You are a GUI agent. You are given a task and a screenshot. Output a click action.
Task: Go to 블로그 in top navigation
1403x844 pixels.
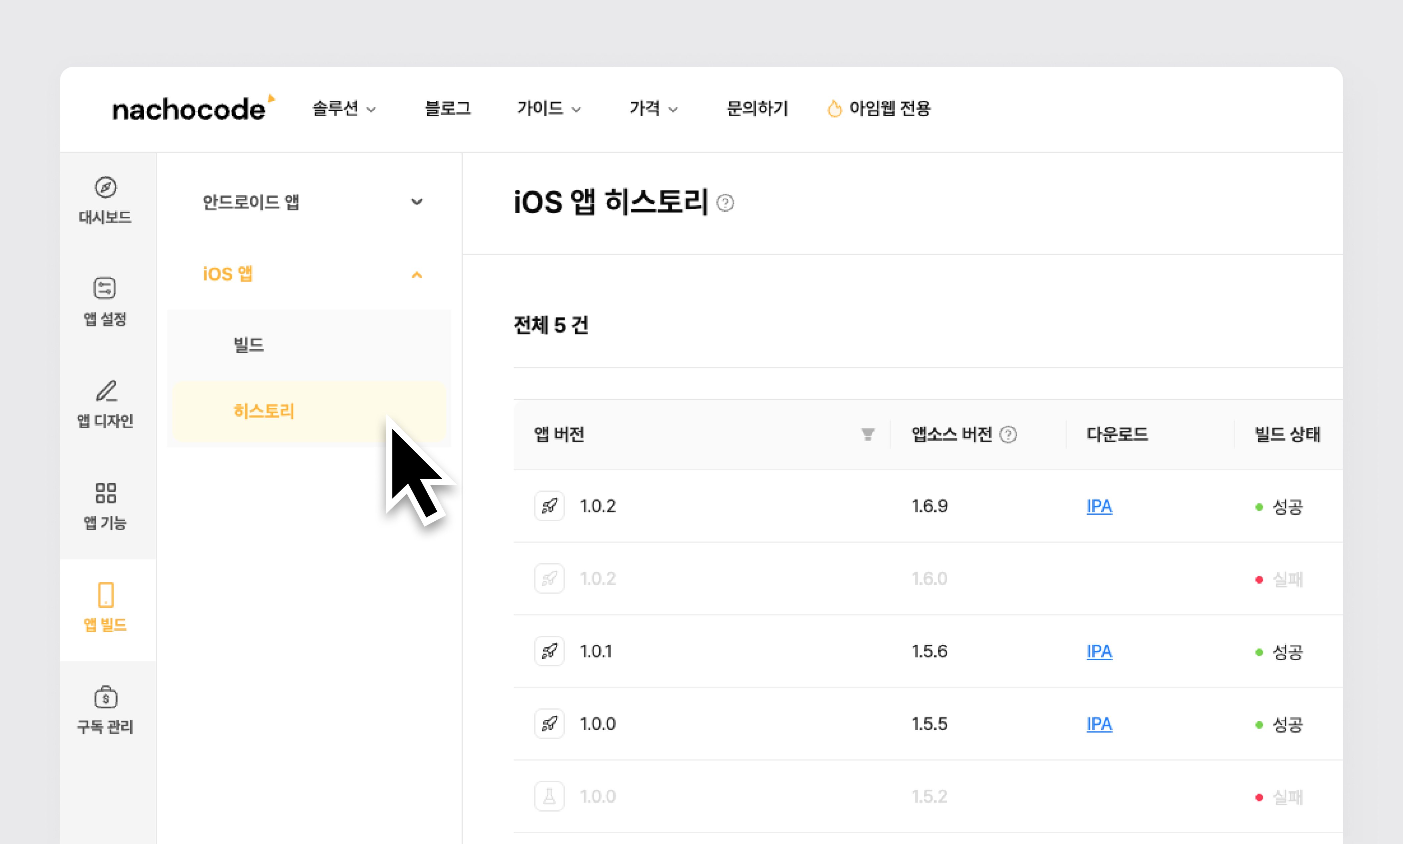tap(448, 108)
